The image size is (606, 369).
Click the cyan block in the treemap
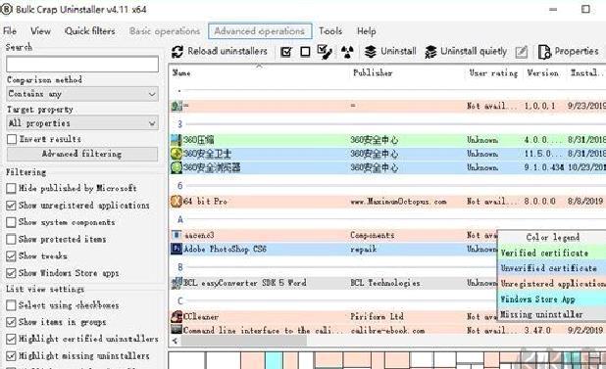(274, 360)
